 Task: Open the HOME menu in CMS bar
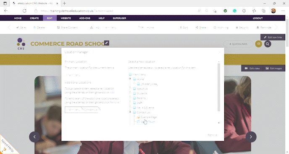pos(18,18)
